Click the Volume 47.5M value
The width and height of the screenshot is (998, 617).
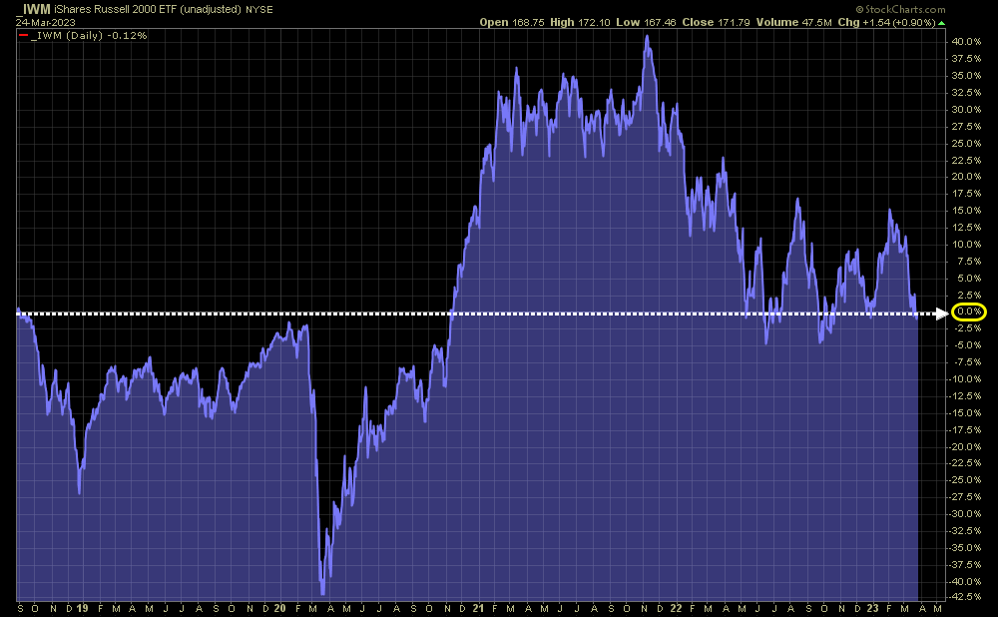793,22
